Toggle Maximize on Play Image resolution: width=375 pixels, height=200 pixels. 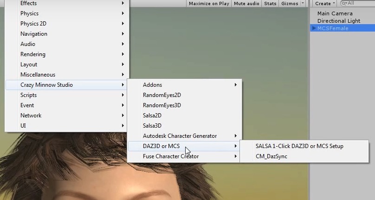coord(209,3)
